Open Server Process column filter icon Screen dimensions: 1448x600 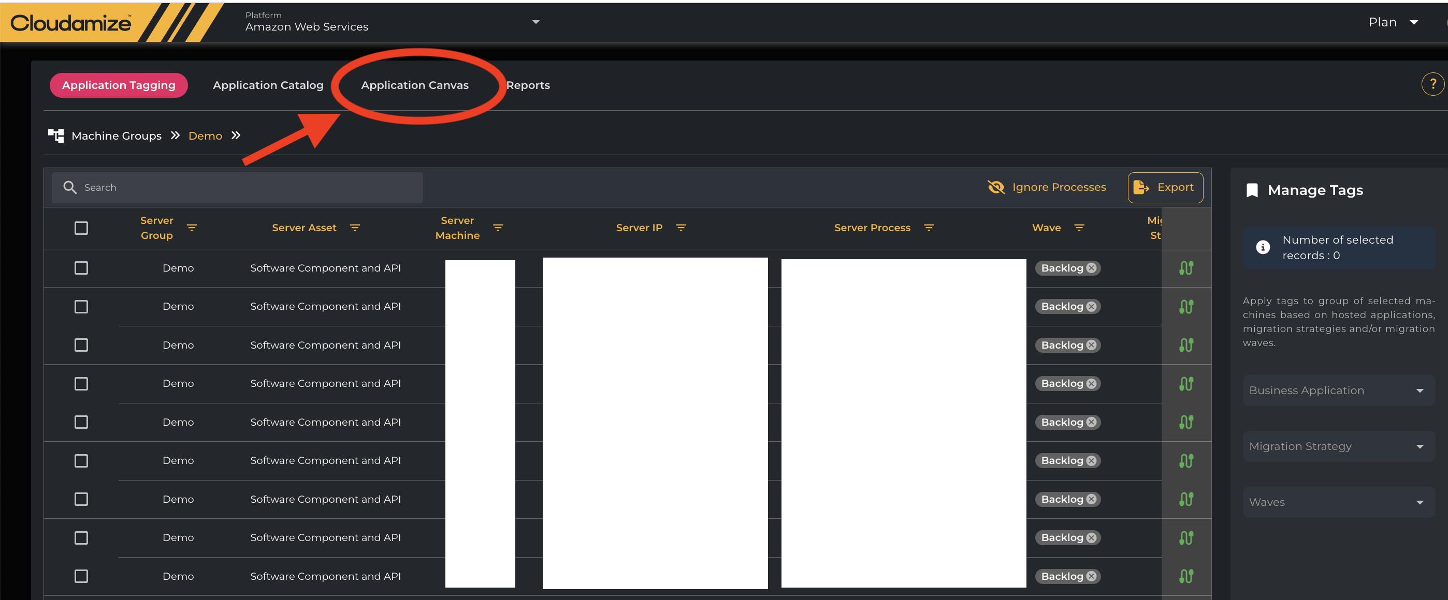pos(929,228)
